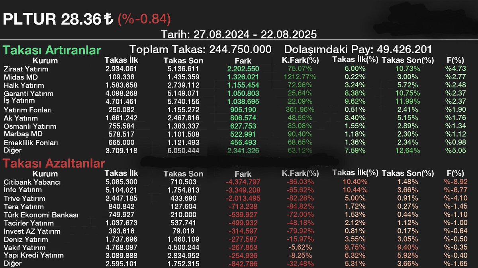Select the Midas MD row name
478x268 pixels.
[x=20, y=77]
